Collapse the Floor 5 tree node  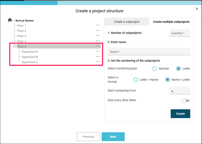pos(14,46)
